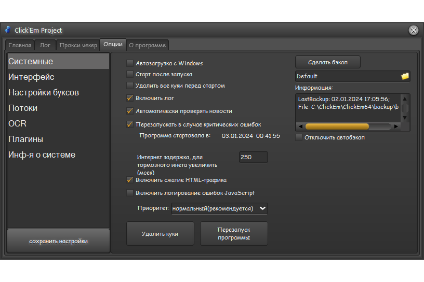Viewport: 424px width, 282px height.
Task: Open the Интерфейс settings section
Action: click(58, 77)
